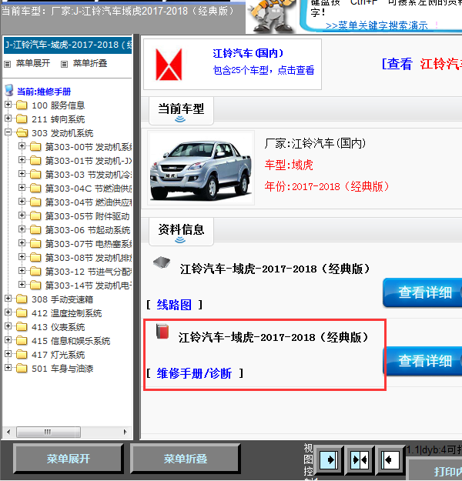Click the red repair manual book icon

point(162,331)
